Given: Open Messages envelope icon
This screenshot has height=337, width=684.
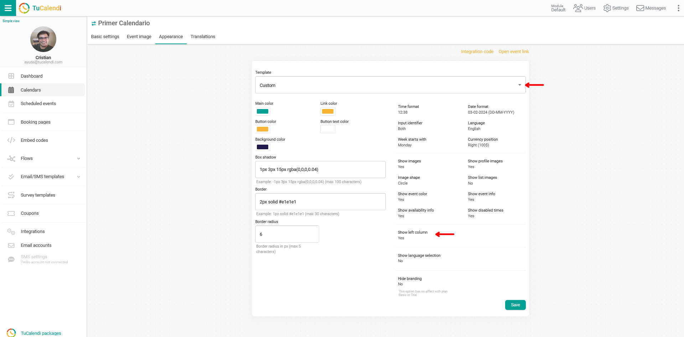Looking at the screenshot, I should [x=640, y=8].
